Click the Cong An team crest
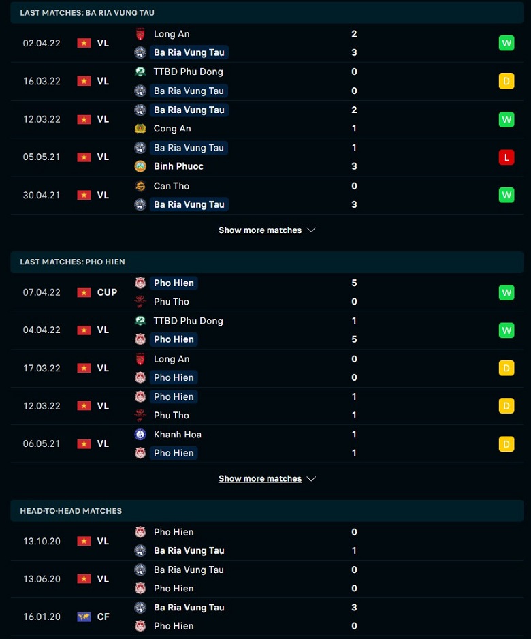This screenshot has height=639, width=531. click(x=140, y=128)
